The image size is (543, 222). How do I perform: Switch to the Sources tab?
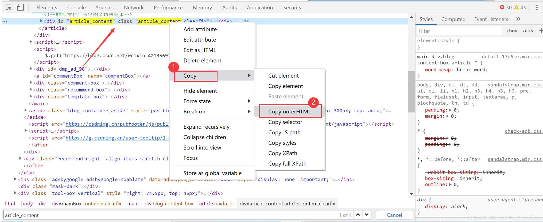click(x=105, y=7)
